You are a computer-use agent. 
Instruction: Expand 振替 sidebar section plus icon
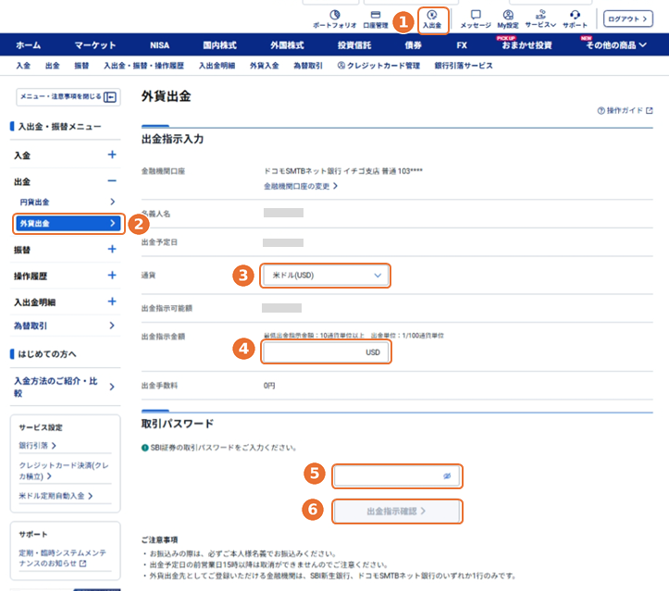pyautogui.click(x=112, y=249)
